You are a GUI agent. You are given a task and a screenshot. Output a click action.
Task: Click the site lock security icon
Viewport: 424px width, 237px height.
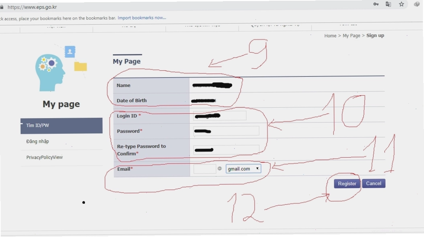pyautogui.click(x=2, y=7)
